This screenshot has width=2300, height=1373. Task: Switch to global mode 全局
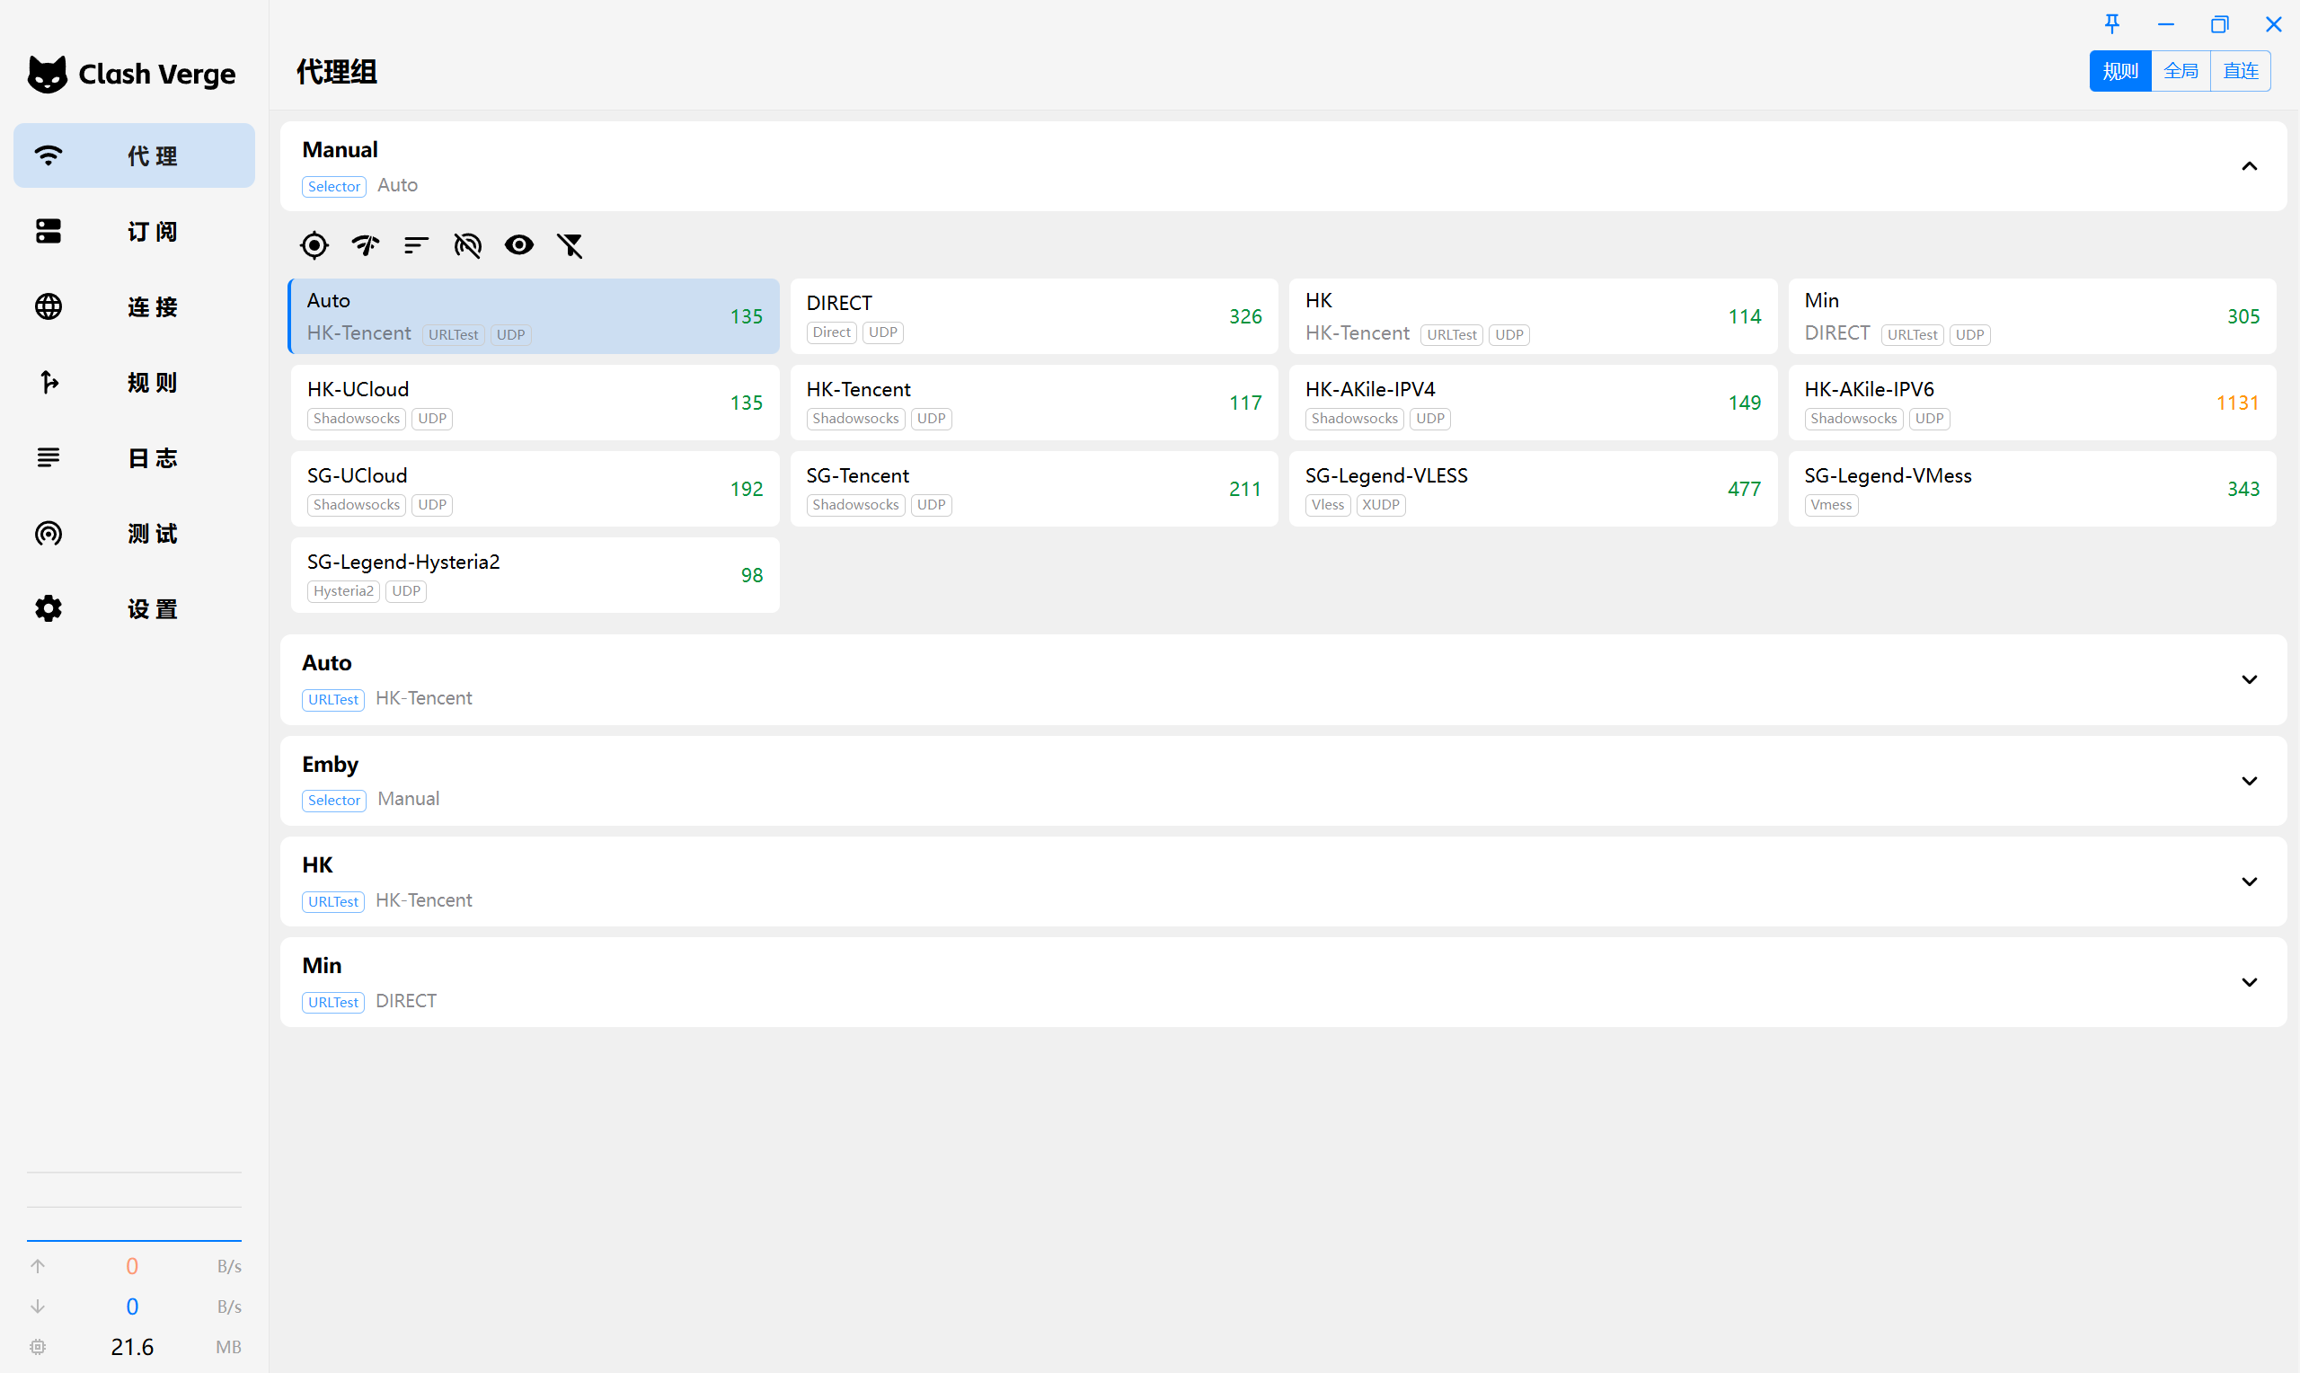2181,71
